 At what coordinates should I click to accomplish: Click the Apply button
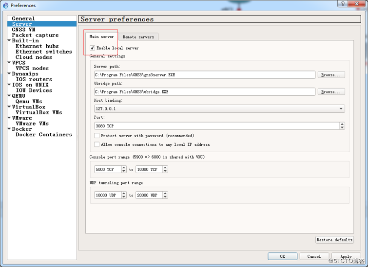coord(346,256)
